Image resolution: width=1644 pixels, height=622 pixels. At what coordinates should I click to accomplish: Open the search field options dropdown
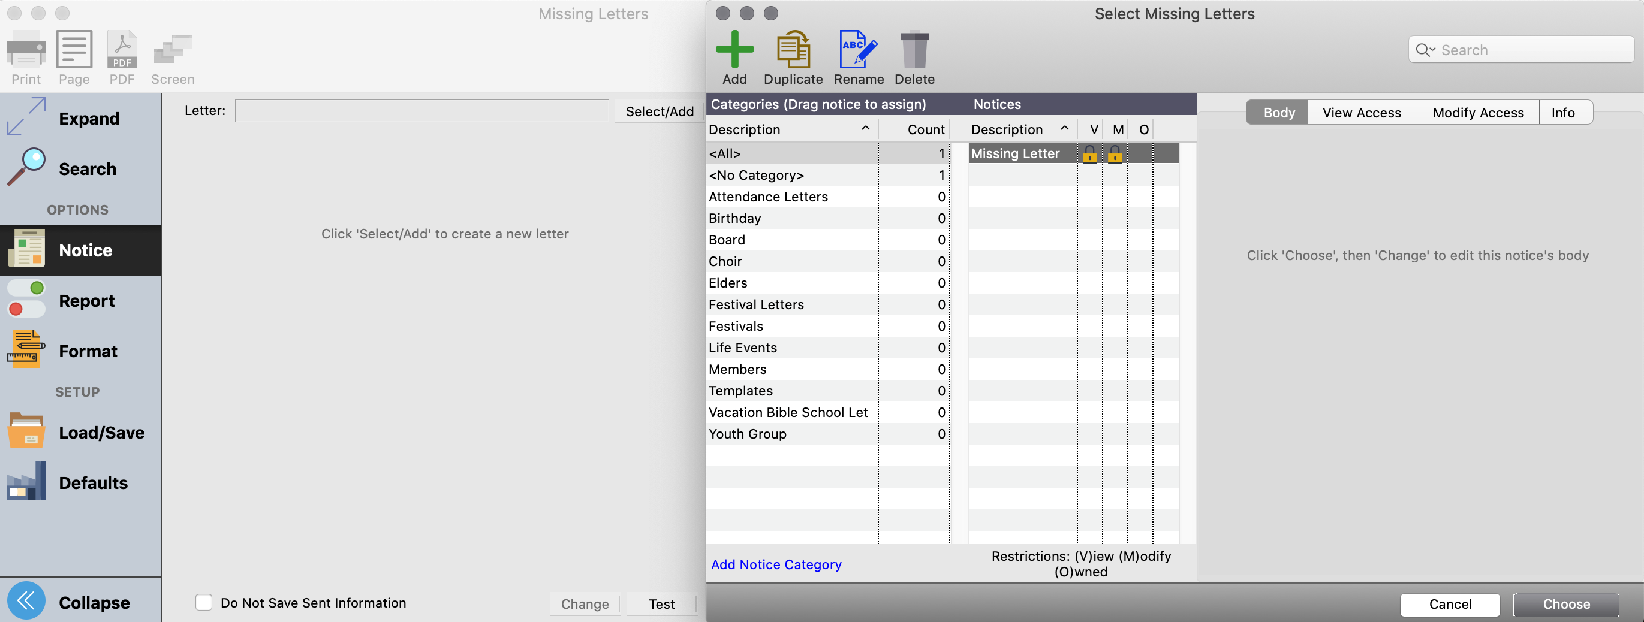pyautogui.click(x=1425, y=50)
